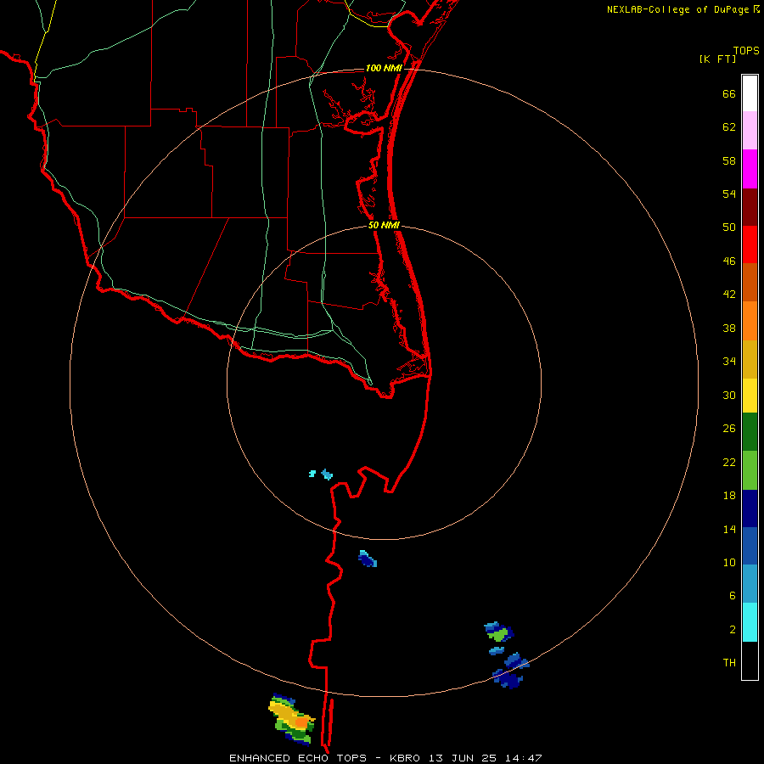Click the [K FT] units label
This screenshot has height=764, width=764.
(717, 59)
